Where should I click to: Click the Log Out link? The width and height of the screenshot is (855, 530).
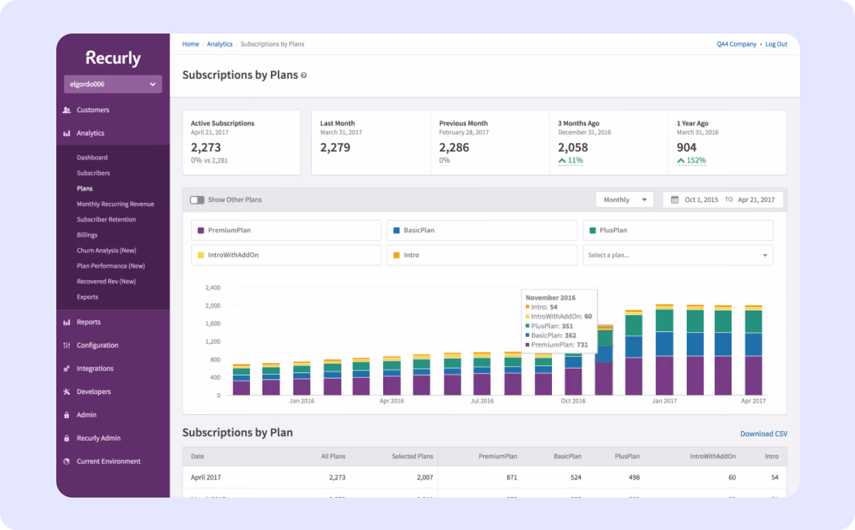pyautogui.click(x=776, y=44)
